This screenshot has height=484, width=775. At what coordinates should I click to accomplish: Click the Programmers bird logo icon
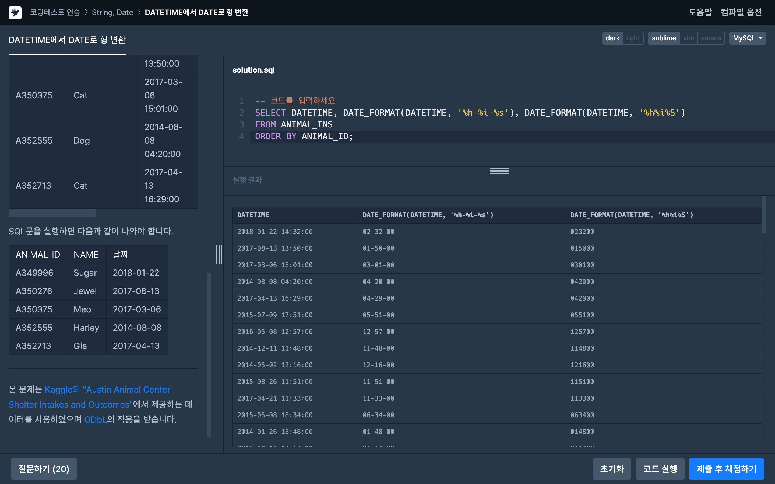click(15, 12)
